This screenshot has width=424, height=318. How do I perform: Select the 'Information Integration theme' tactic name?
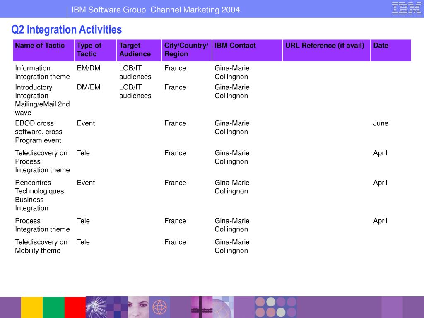43,72
